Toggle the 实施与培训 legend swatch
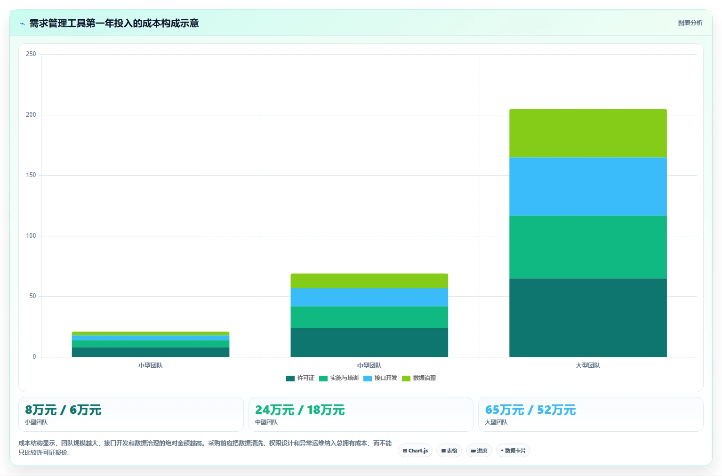 pyautogui.click(x=323, y=378)
